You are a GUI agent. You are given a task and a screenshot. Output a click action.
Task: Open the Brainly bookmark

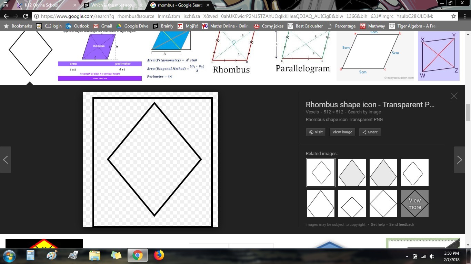click(x=163, y=26)
